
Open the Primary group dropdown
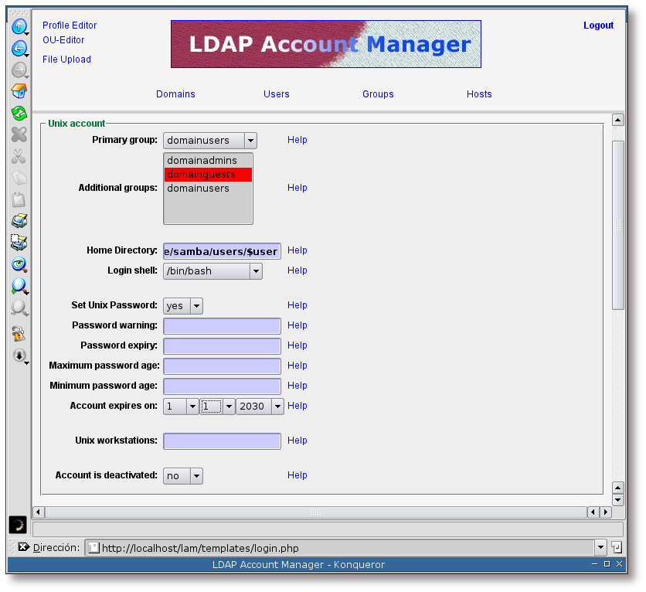pos(209,141)
